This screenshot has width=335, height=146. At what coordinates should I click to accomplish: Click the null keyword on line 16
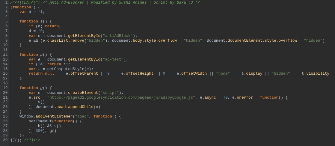coord(49,73)
